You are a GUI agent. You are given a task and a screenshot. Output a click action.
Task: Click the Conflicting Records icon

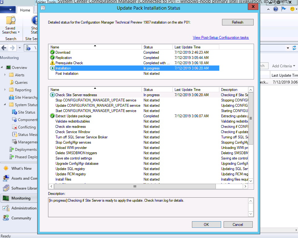15,127
